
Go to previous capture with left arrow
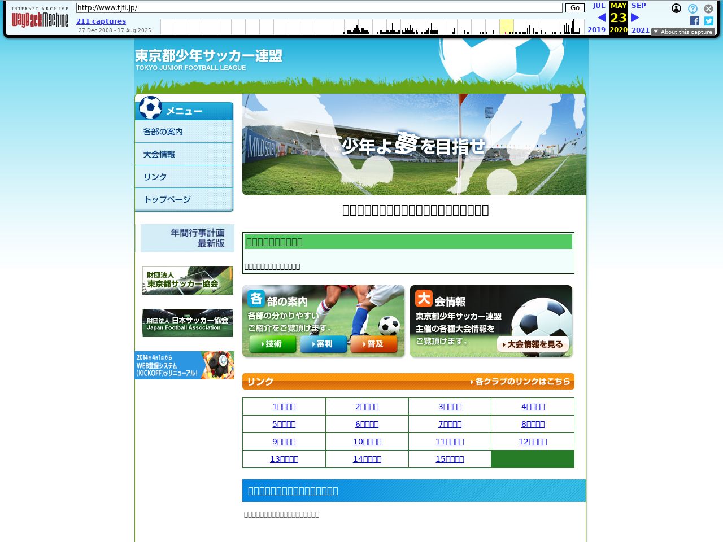tap(601, 18)
